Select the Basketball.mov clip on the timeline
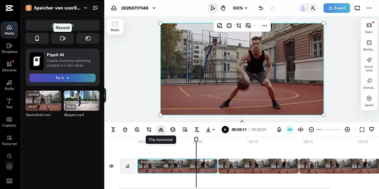 click(x=177, y=166)
